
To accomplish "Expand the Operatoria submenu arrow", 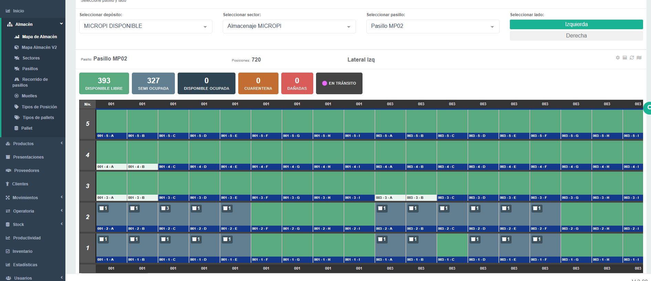I will [62, 210].
